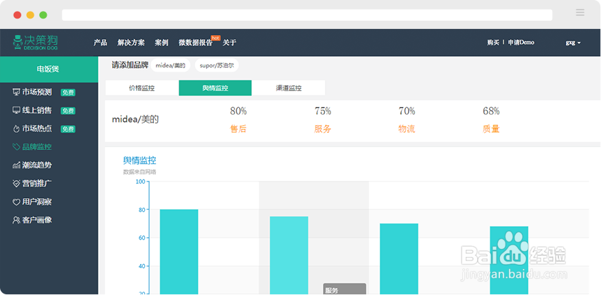The image size is (601, 295).
Task: Click the 营销推广 icon
Action: (x=16, y=184)
